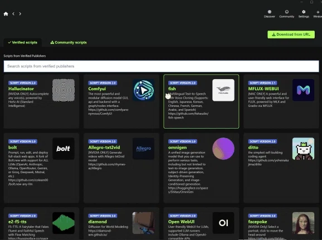Viewport: 322px width, 240px height.
Task: Navigate forward with the right arrow
Action: [x=20, y=14]
